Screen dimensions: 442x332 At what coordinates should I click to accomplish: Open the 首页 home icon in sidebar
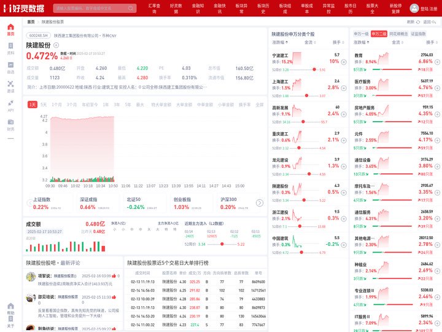point(10,27)
